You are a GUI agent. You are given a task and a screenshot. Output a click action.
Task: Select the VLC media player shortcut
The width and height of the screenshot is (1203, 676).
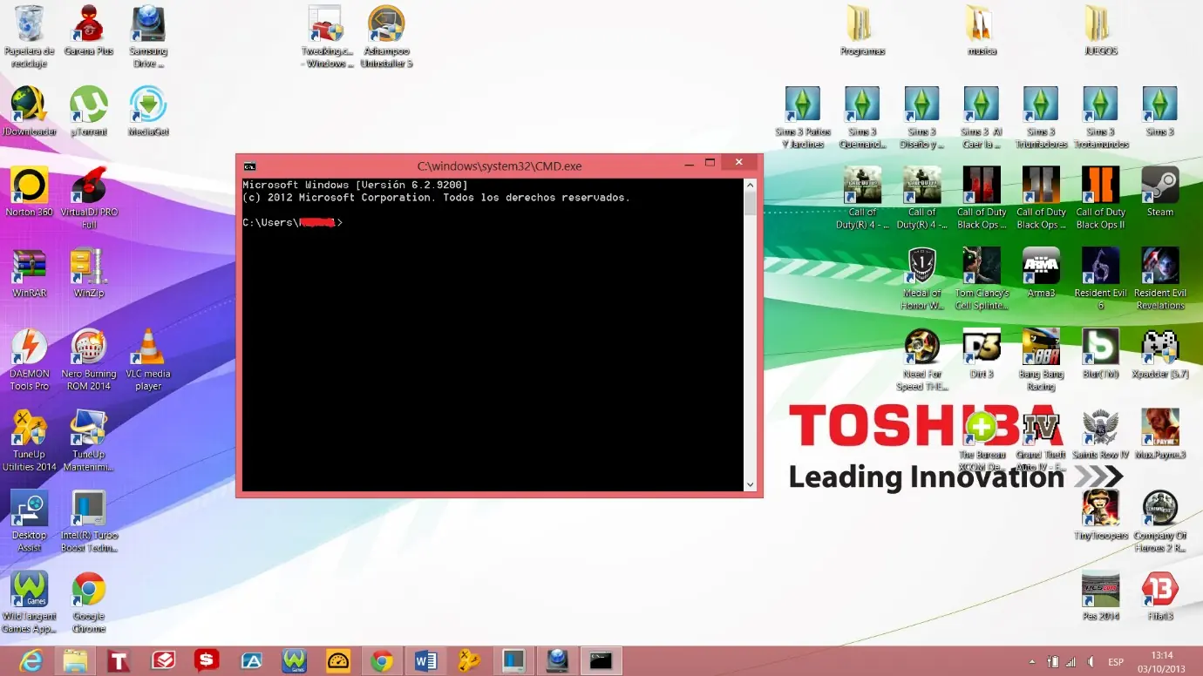tap(148, 360)
